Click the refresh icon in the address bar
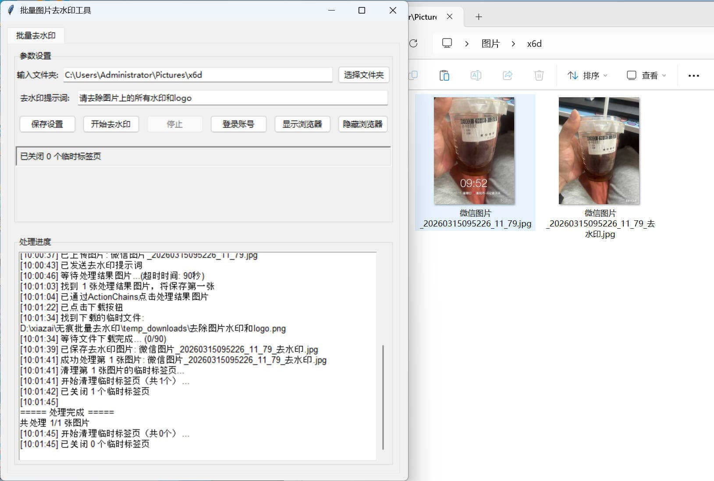Image resolution: width=714 pixels, height=481 pixels. pyautogui.click(x=412, y=44)
